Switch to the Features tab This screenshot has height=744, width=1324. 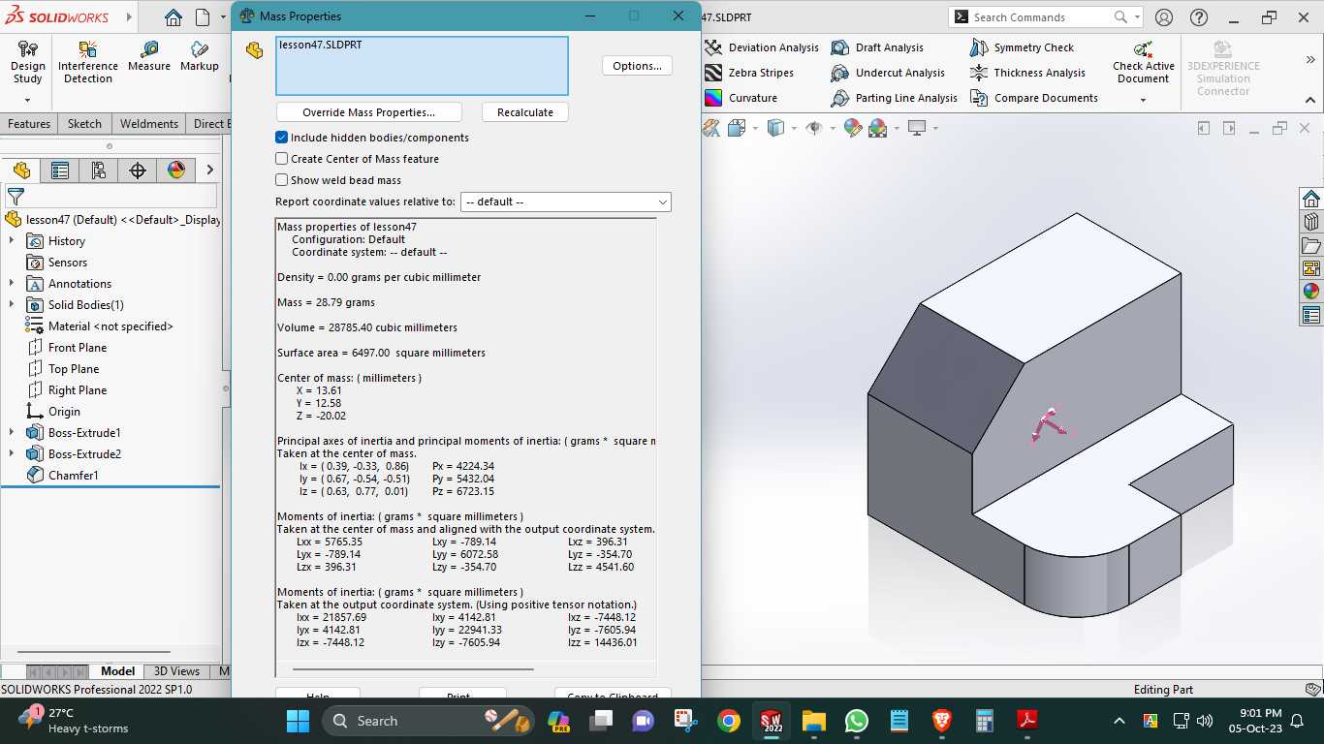tap(29, 124)
